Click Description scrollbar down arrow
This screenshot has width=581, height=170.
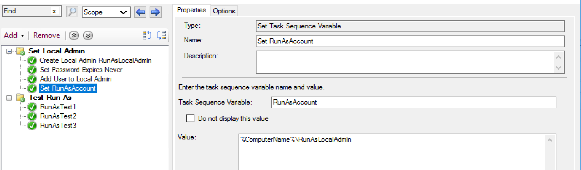[x=558, y=68]
